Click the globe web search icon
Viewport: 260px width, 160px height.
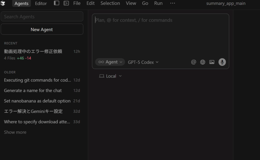tap(203, 62)
